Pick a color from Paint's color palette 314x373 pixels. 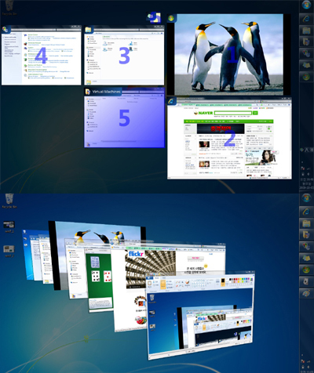pos(241,281)
